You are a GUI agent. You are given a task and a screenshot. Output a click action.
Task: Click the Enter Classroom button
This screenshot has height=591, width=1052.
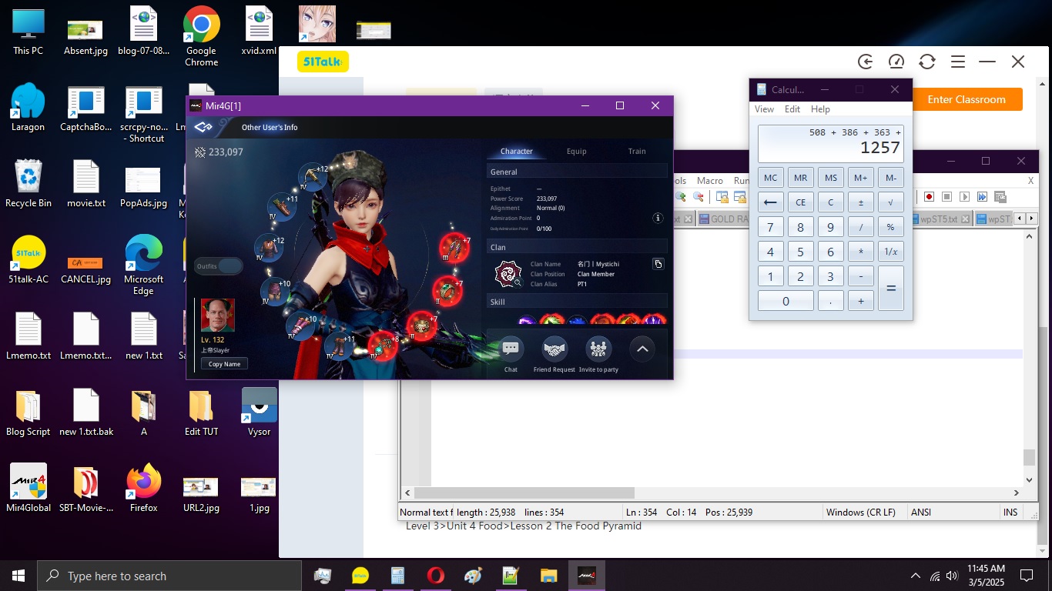(967, 99)
